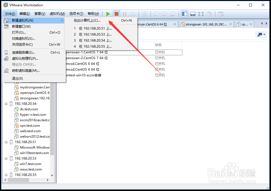Select 在此计算机上(C)... submenu item
The width and height of the screenshot is (271, 191).
click(101, 21)
